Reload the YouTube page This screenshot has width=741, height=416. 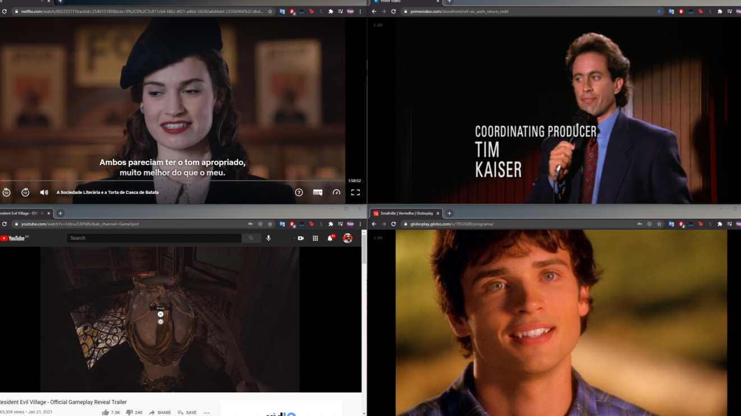tap(4, 224)
